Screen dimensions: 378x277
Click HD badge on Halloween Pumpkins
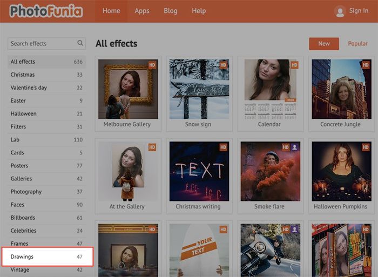(x=366, y=147)
